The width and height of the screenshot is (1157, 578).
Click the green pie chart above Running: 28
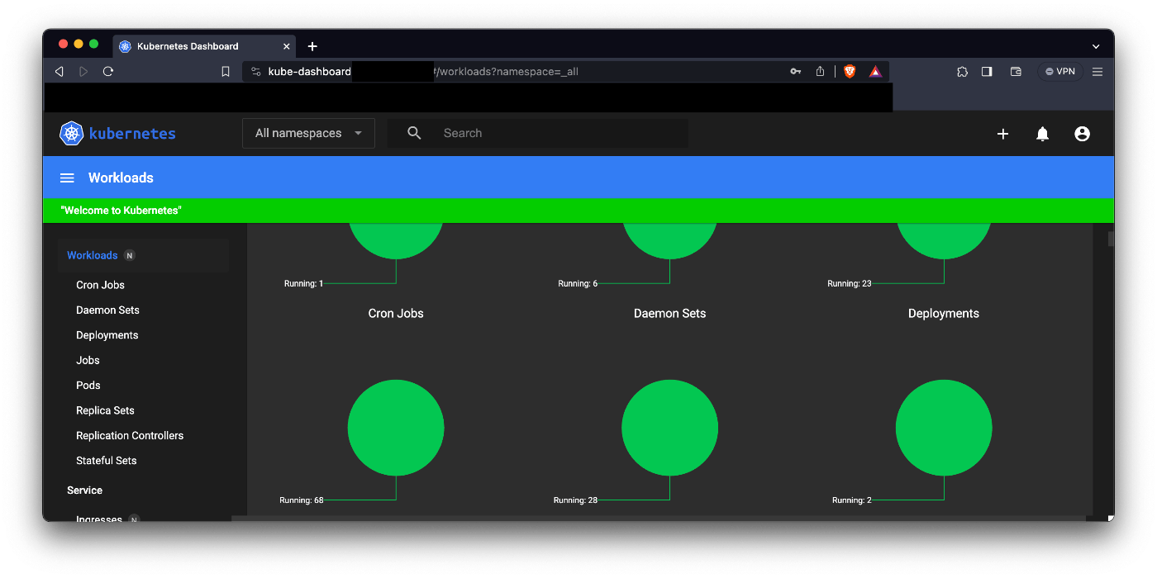point(669,428)
